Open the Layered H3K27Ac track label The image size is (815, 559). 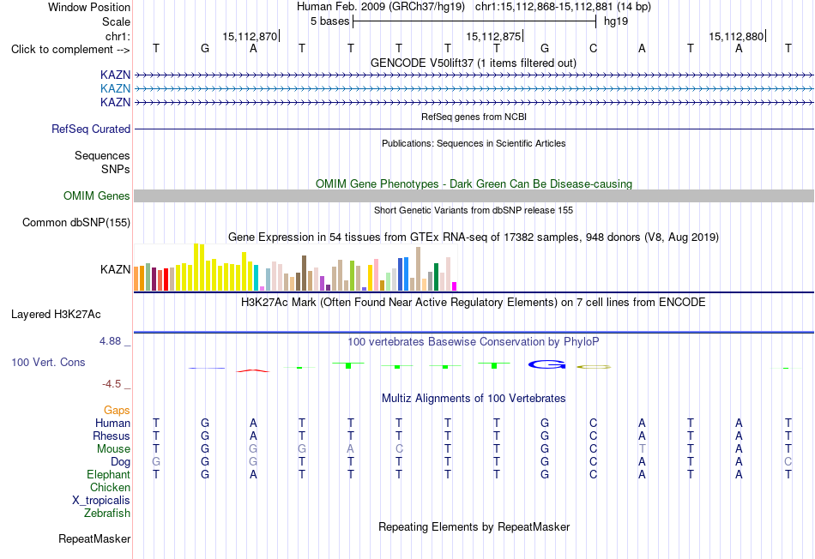[56, 315]
